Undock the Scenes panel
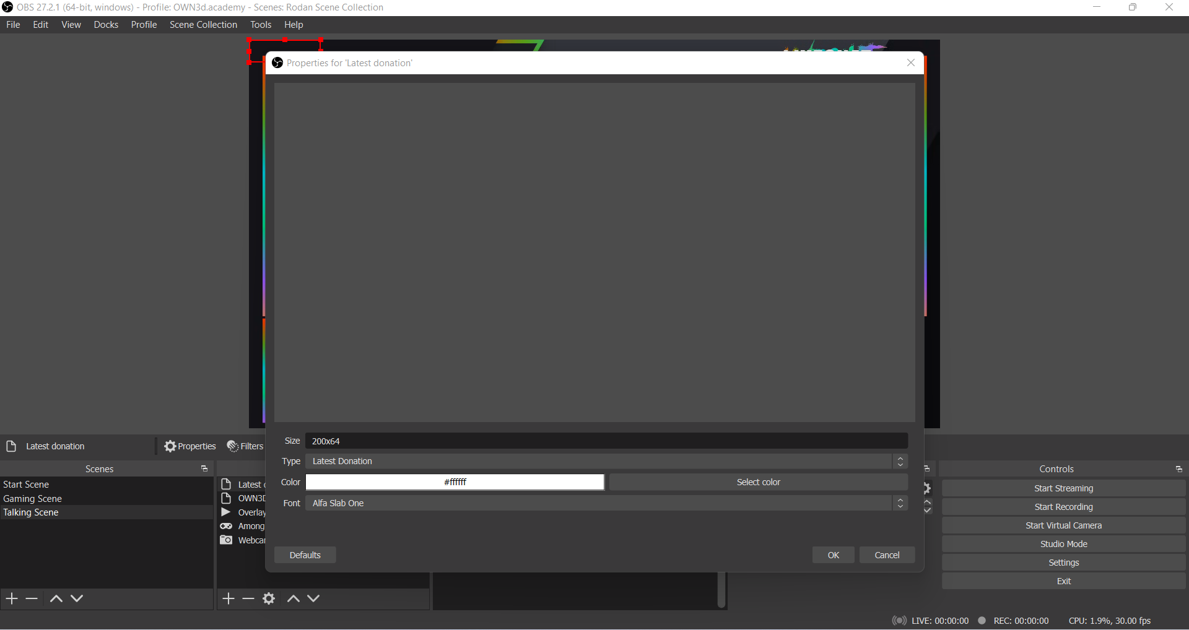 click(x=204, y=469)
